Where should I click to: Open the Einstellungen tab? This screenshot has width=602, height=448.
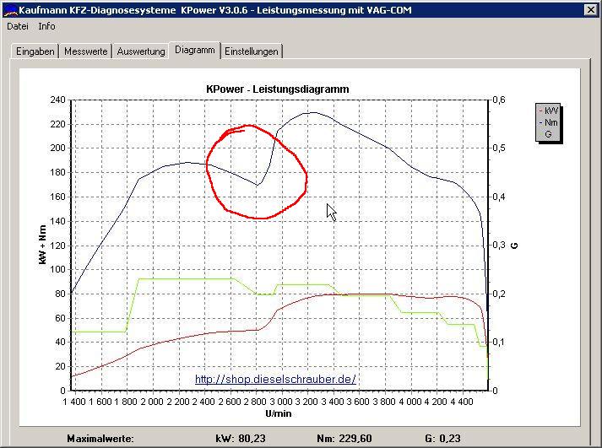(x=252, y=51)
